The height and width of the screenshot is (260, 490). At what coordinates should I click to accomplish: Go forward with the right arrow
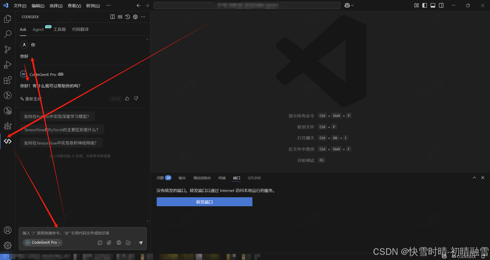(x=147, y=5)
